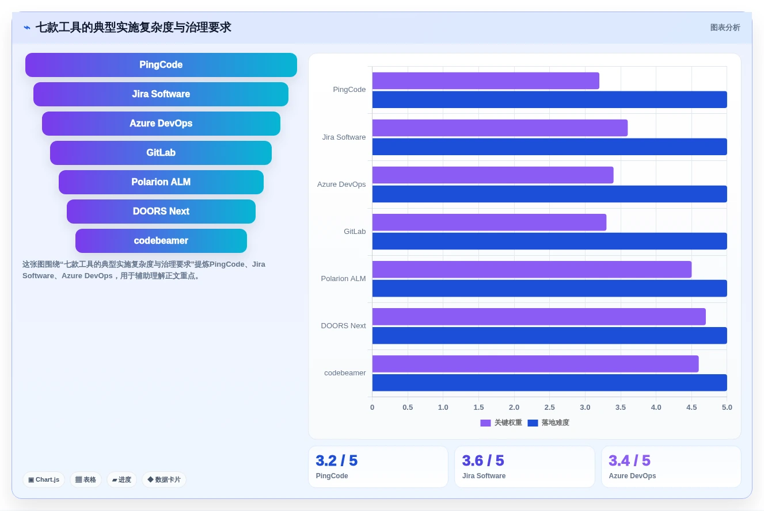The image size is (764, 511).
Task: Click the Polarion ALM blue bar
Action: pyautogui.click(x=550, y=289)
